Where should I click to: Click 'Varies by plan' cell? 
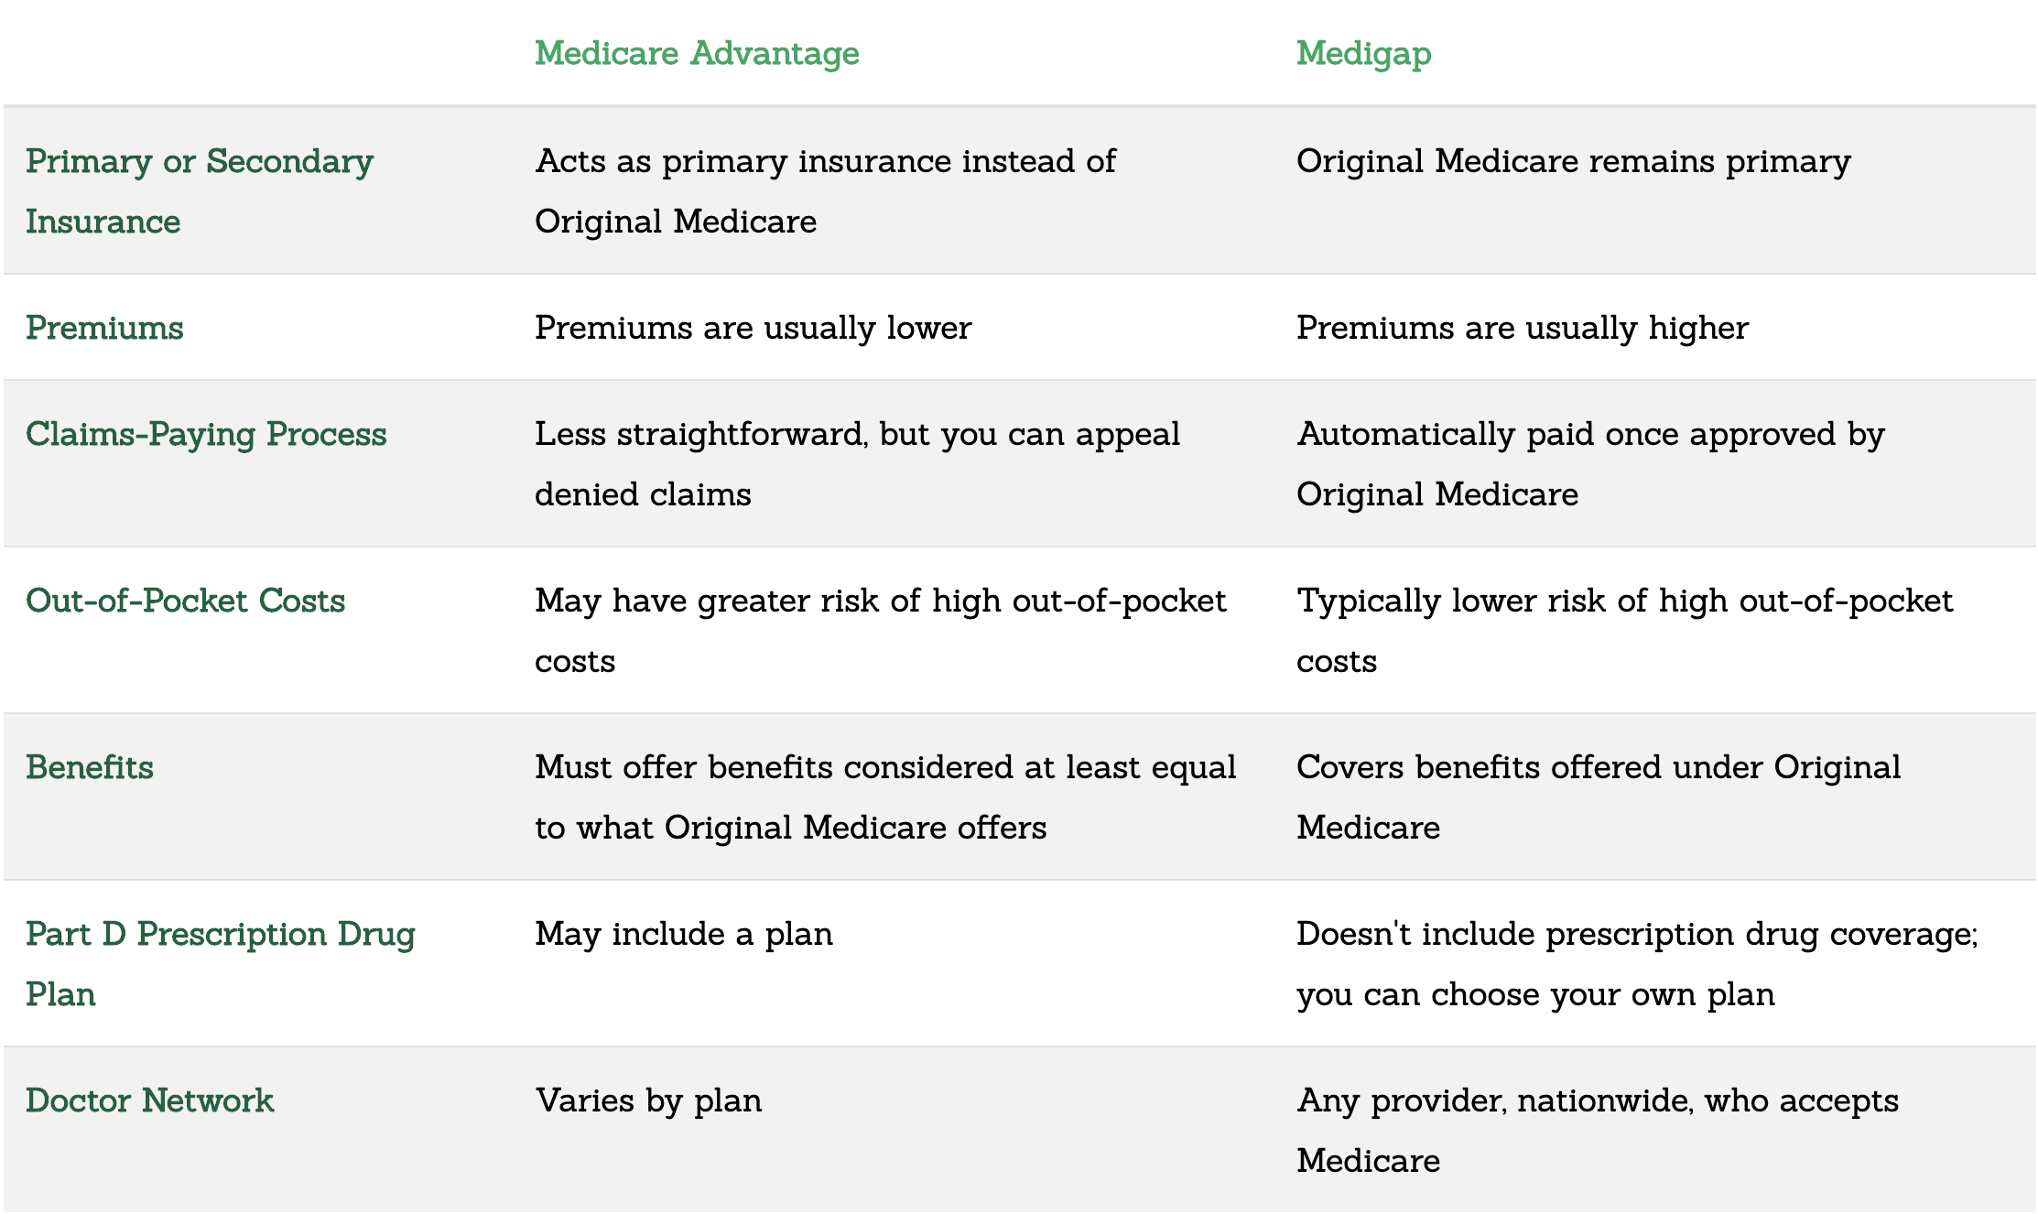click(648, 1100)
